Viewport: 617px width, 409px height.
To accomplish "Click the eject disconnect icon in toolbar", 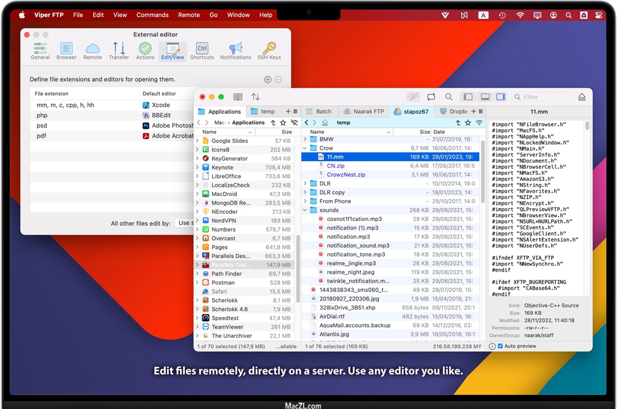I will (x=581, y=97).
